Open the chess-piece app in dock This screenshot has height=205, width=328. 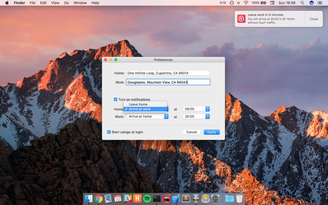tap(196, 198)
